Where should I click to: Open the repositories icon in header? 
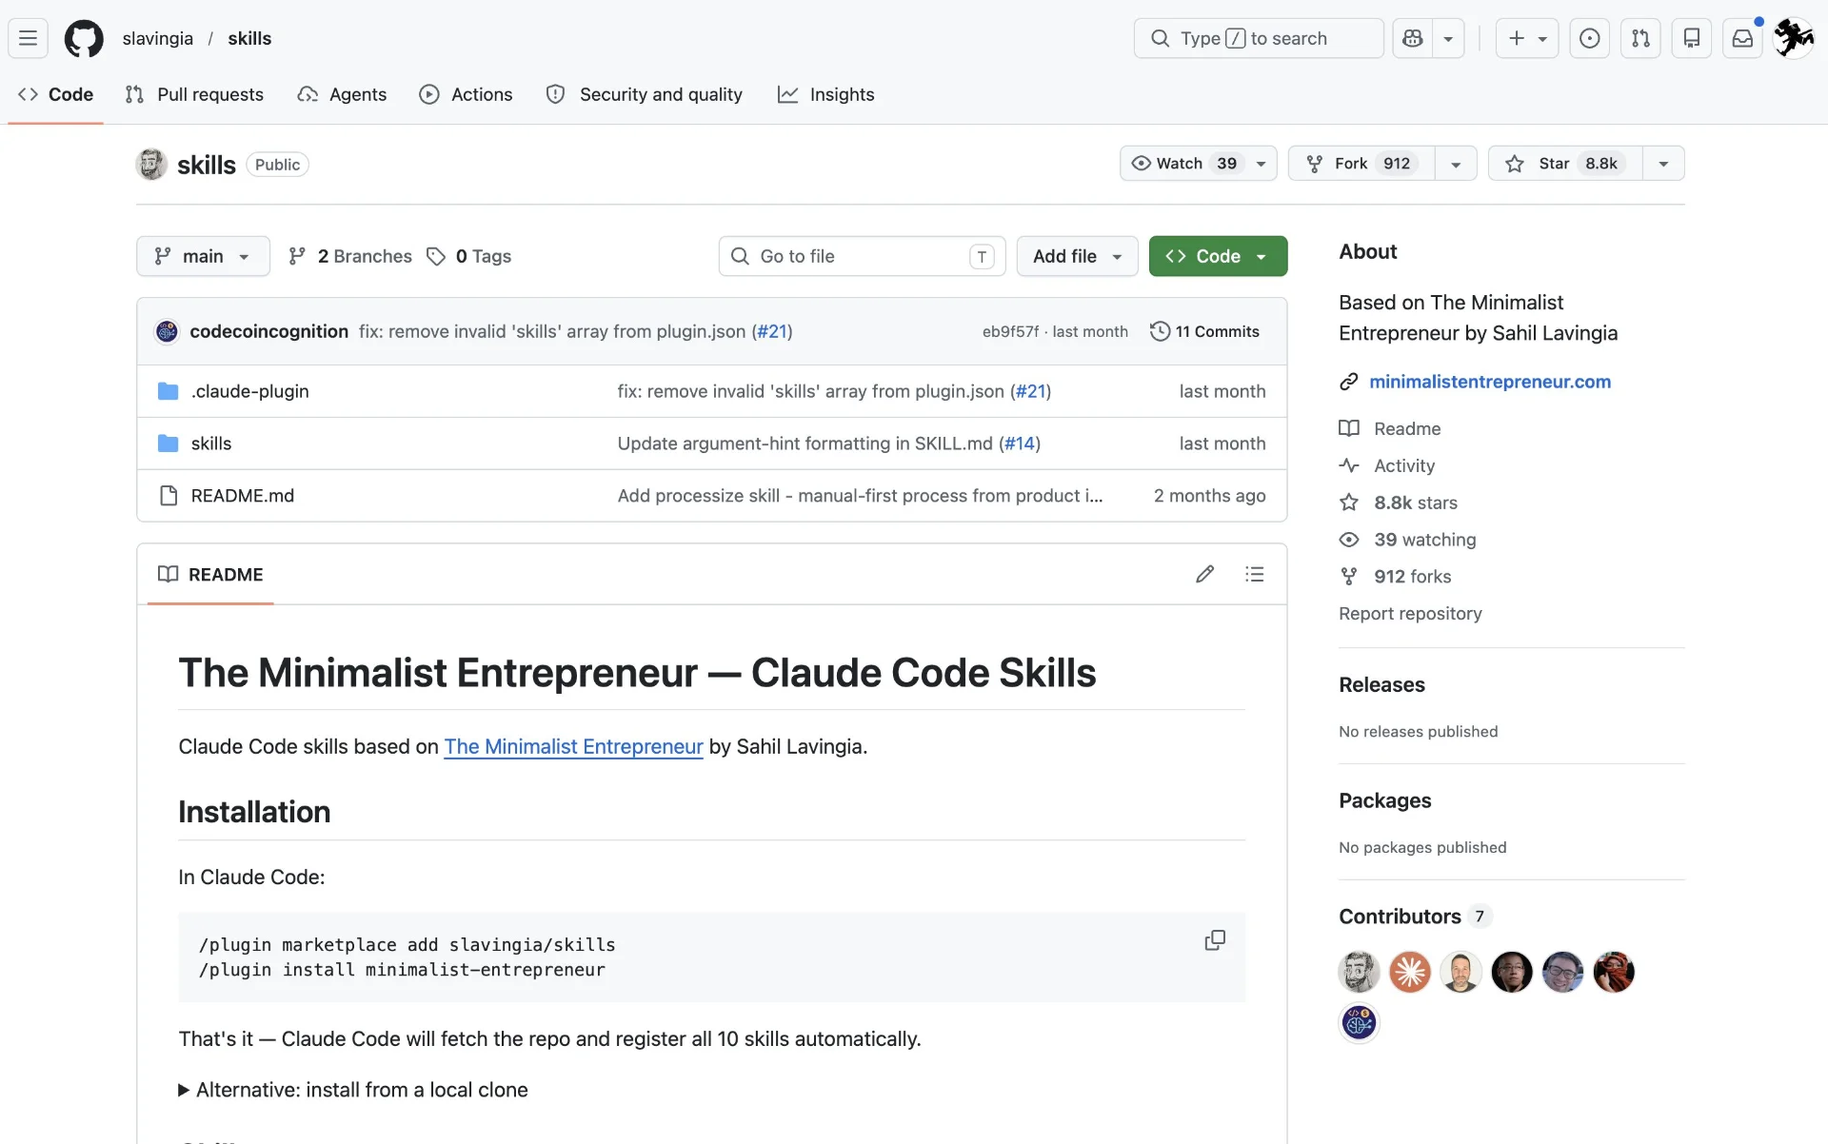(x=1692, y=38)
